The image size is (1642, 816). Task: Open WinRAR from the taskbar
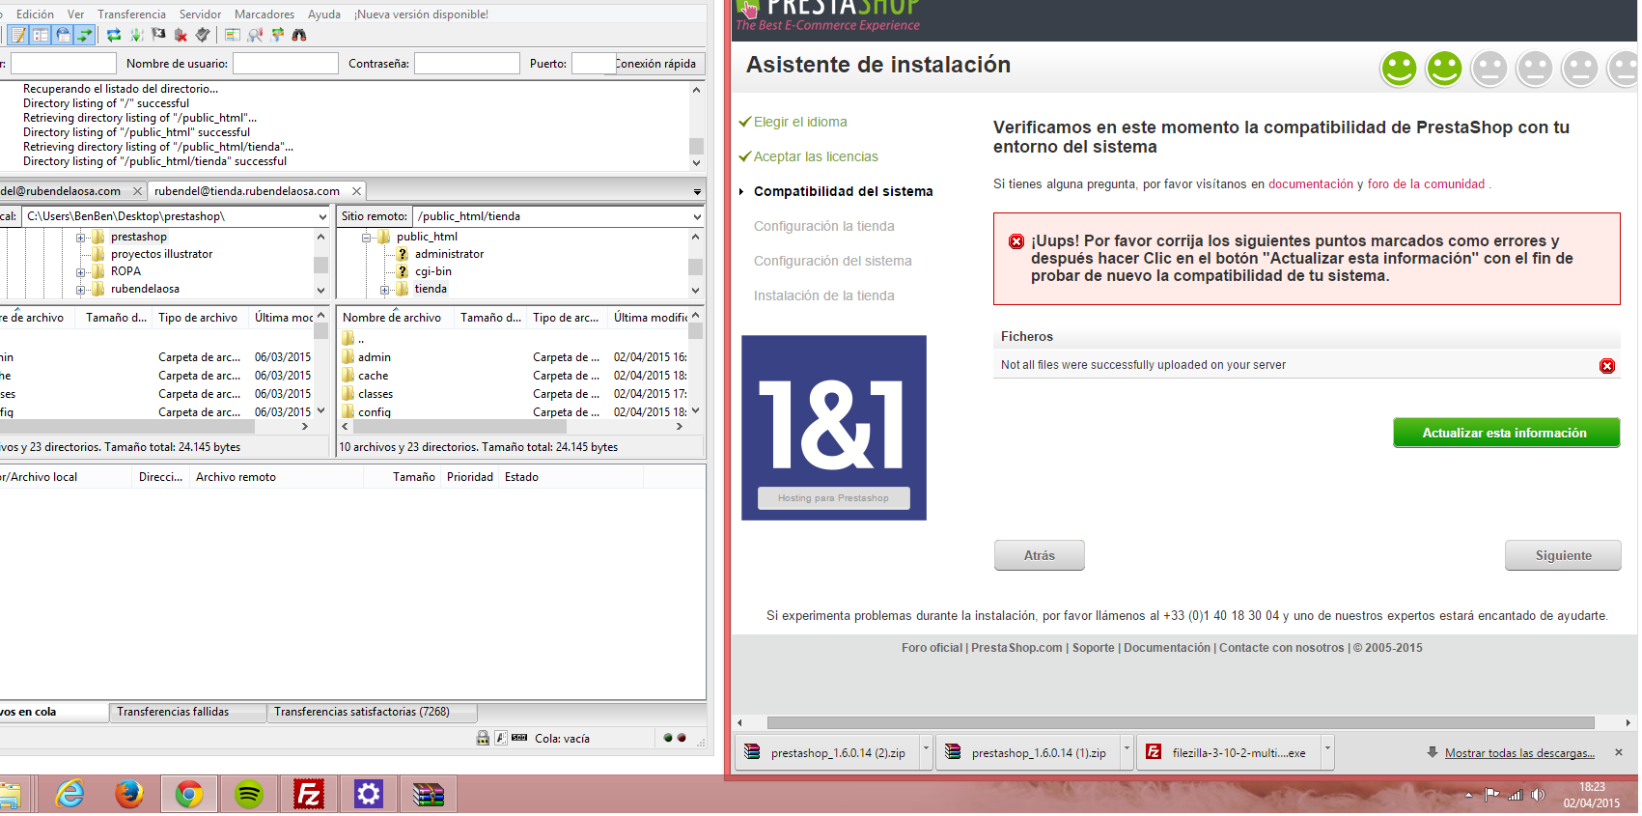429,795
